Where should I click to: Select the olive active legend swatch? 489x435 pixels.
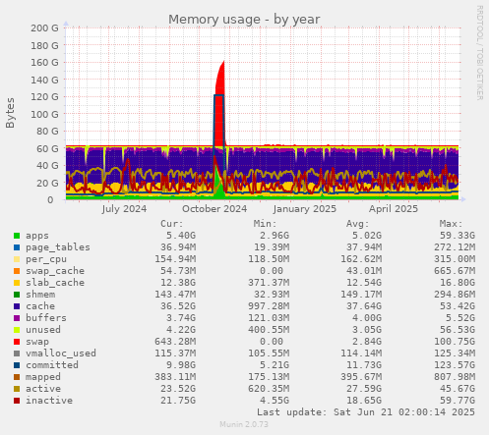coord(17,389)
